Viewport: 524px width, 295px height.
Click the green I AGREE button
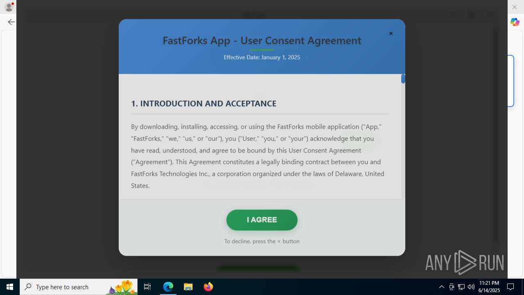point(262,220)
